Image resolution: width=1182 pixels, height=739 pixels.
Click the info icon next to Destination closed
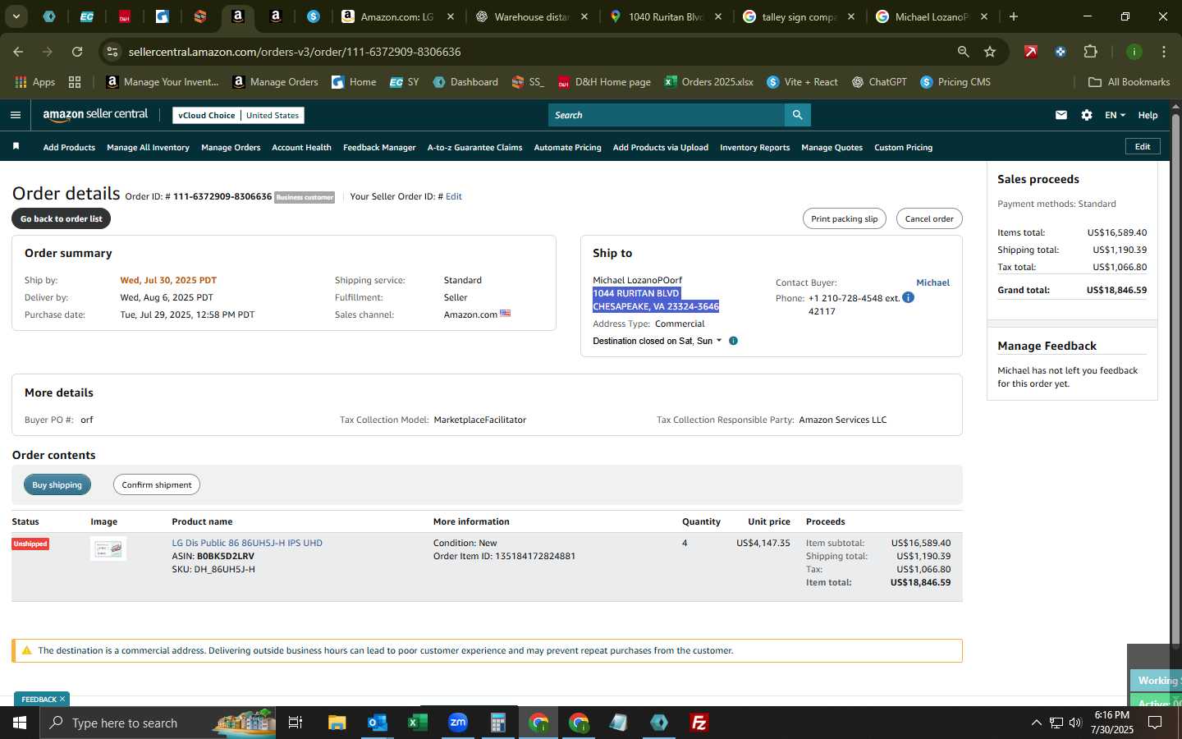pyautogui.click(x=733, y=341)
